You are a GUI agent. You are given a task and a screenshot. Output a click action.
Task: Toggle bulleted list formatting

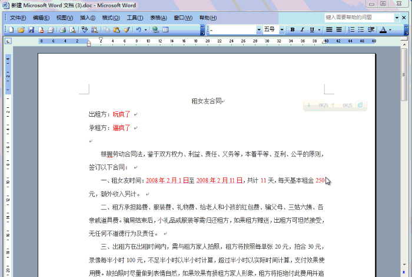pyautogui.click(x=361, y=29)
